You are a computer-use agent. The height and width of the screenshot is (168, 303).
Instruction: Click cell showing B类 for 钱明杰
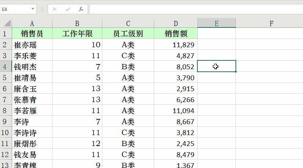128,67
